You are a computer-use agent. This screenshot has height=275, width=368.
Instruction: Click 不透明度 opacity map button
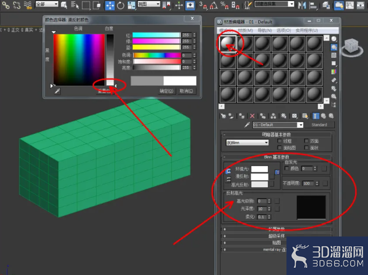(325, 183)
